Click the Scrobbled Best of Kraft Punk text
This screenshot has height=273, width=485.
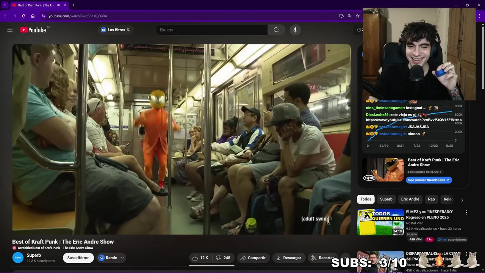55,248
